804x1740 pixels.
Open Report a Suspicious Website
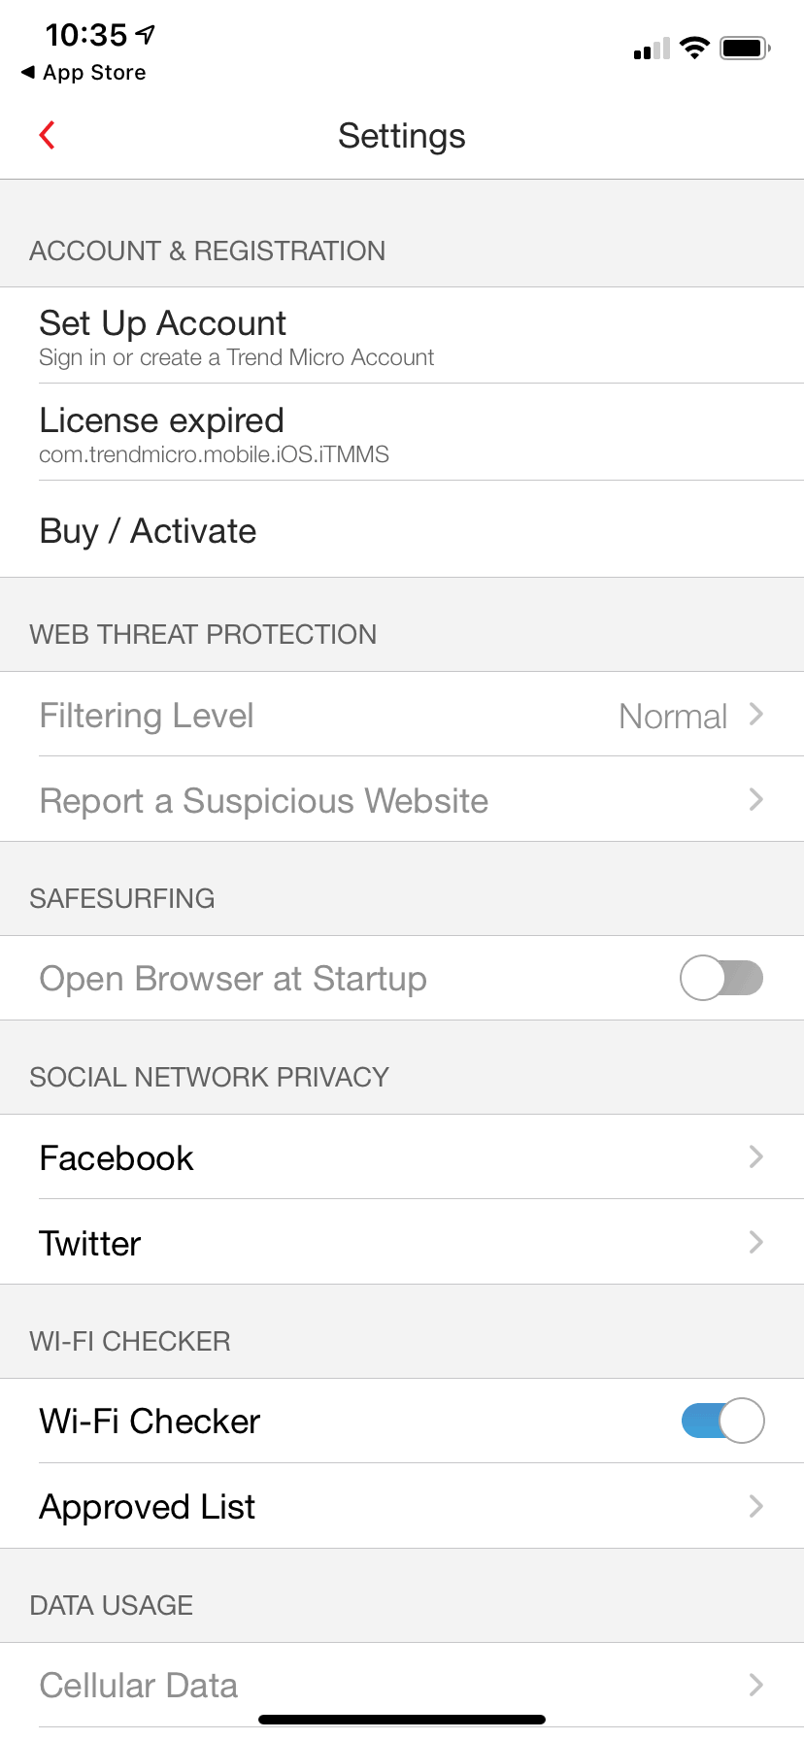click(264, 800)
